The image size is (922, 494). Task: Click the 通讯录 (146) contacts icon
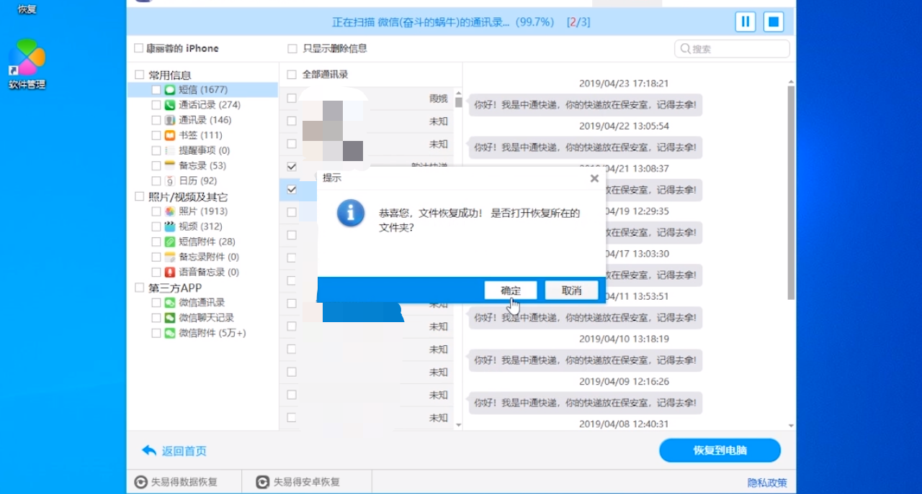click(170, 120)
